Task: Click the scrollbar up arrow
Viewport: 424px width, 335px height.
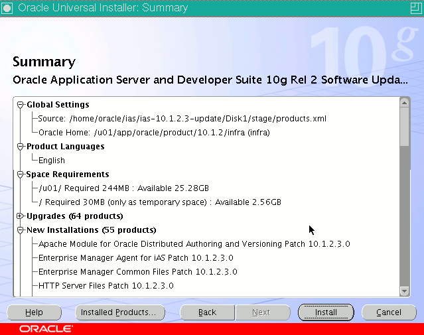Action: (405, 103)
